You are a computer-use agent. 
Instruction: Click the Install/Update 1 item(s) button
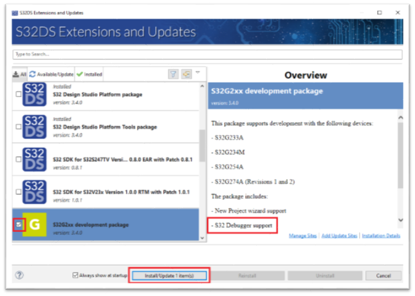169,275
